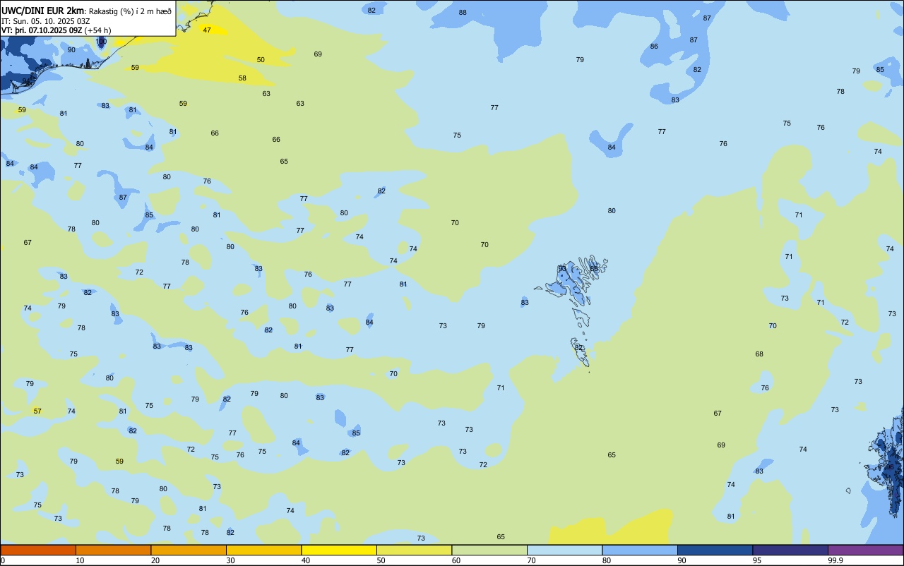The width and height of the screenshot is (904, 566).
Task: Choose the 70–80 pale blue legend swatch
Action: (x=564, y=550)
